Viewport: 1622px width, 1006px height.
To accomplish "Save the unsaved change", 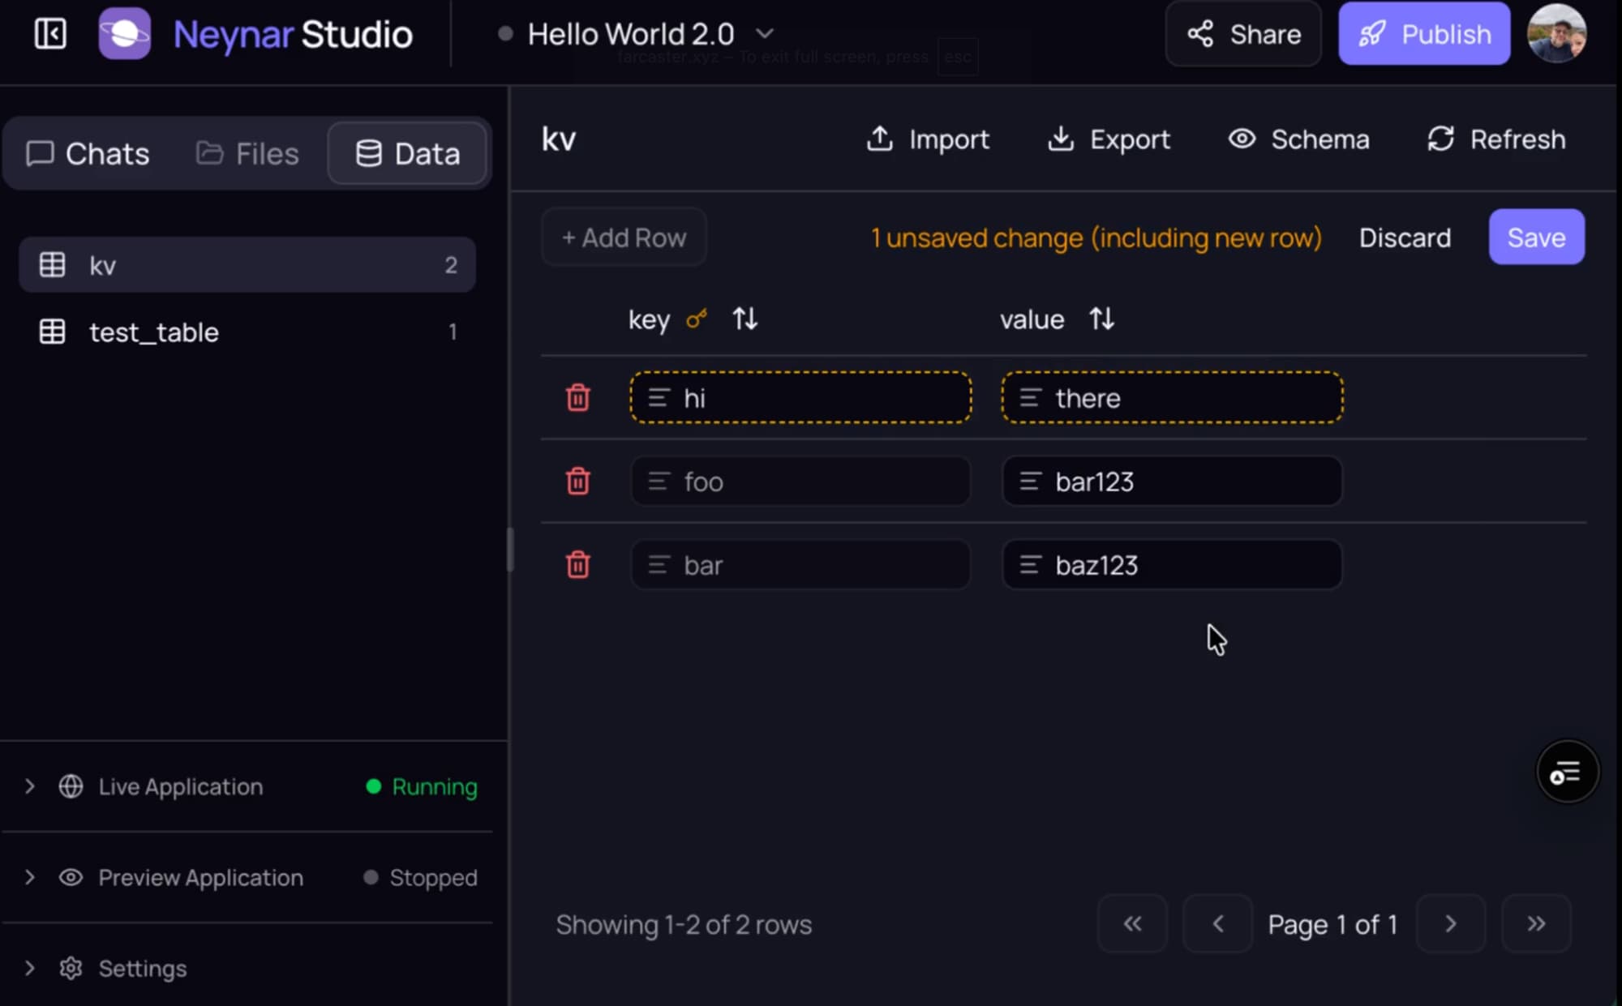I will click(1535, 238).
